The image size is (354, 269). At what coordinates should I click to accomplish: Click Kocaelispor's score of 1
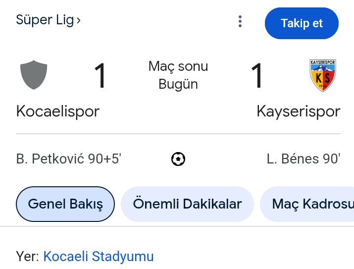[101, 76]
